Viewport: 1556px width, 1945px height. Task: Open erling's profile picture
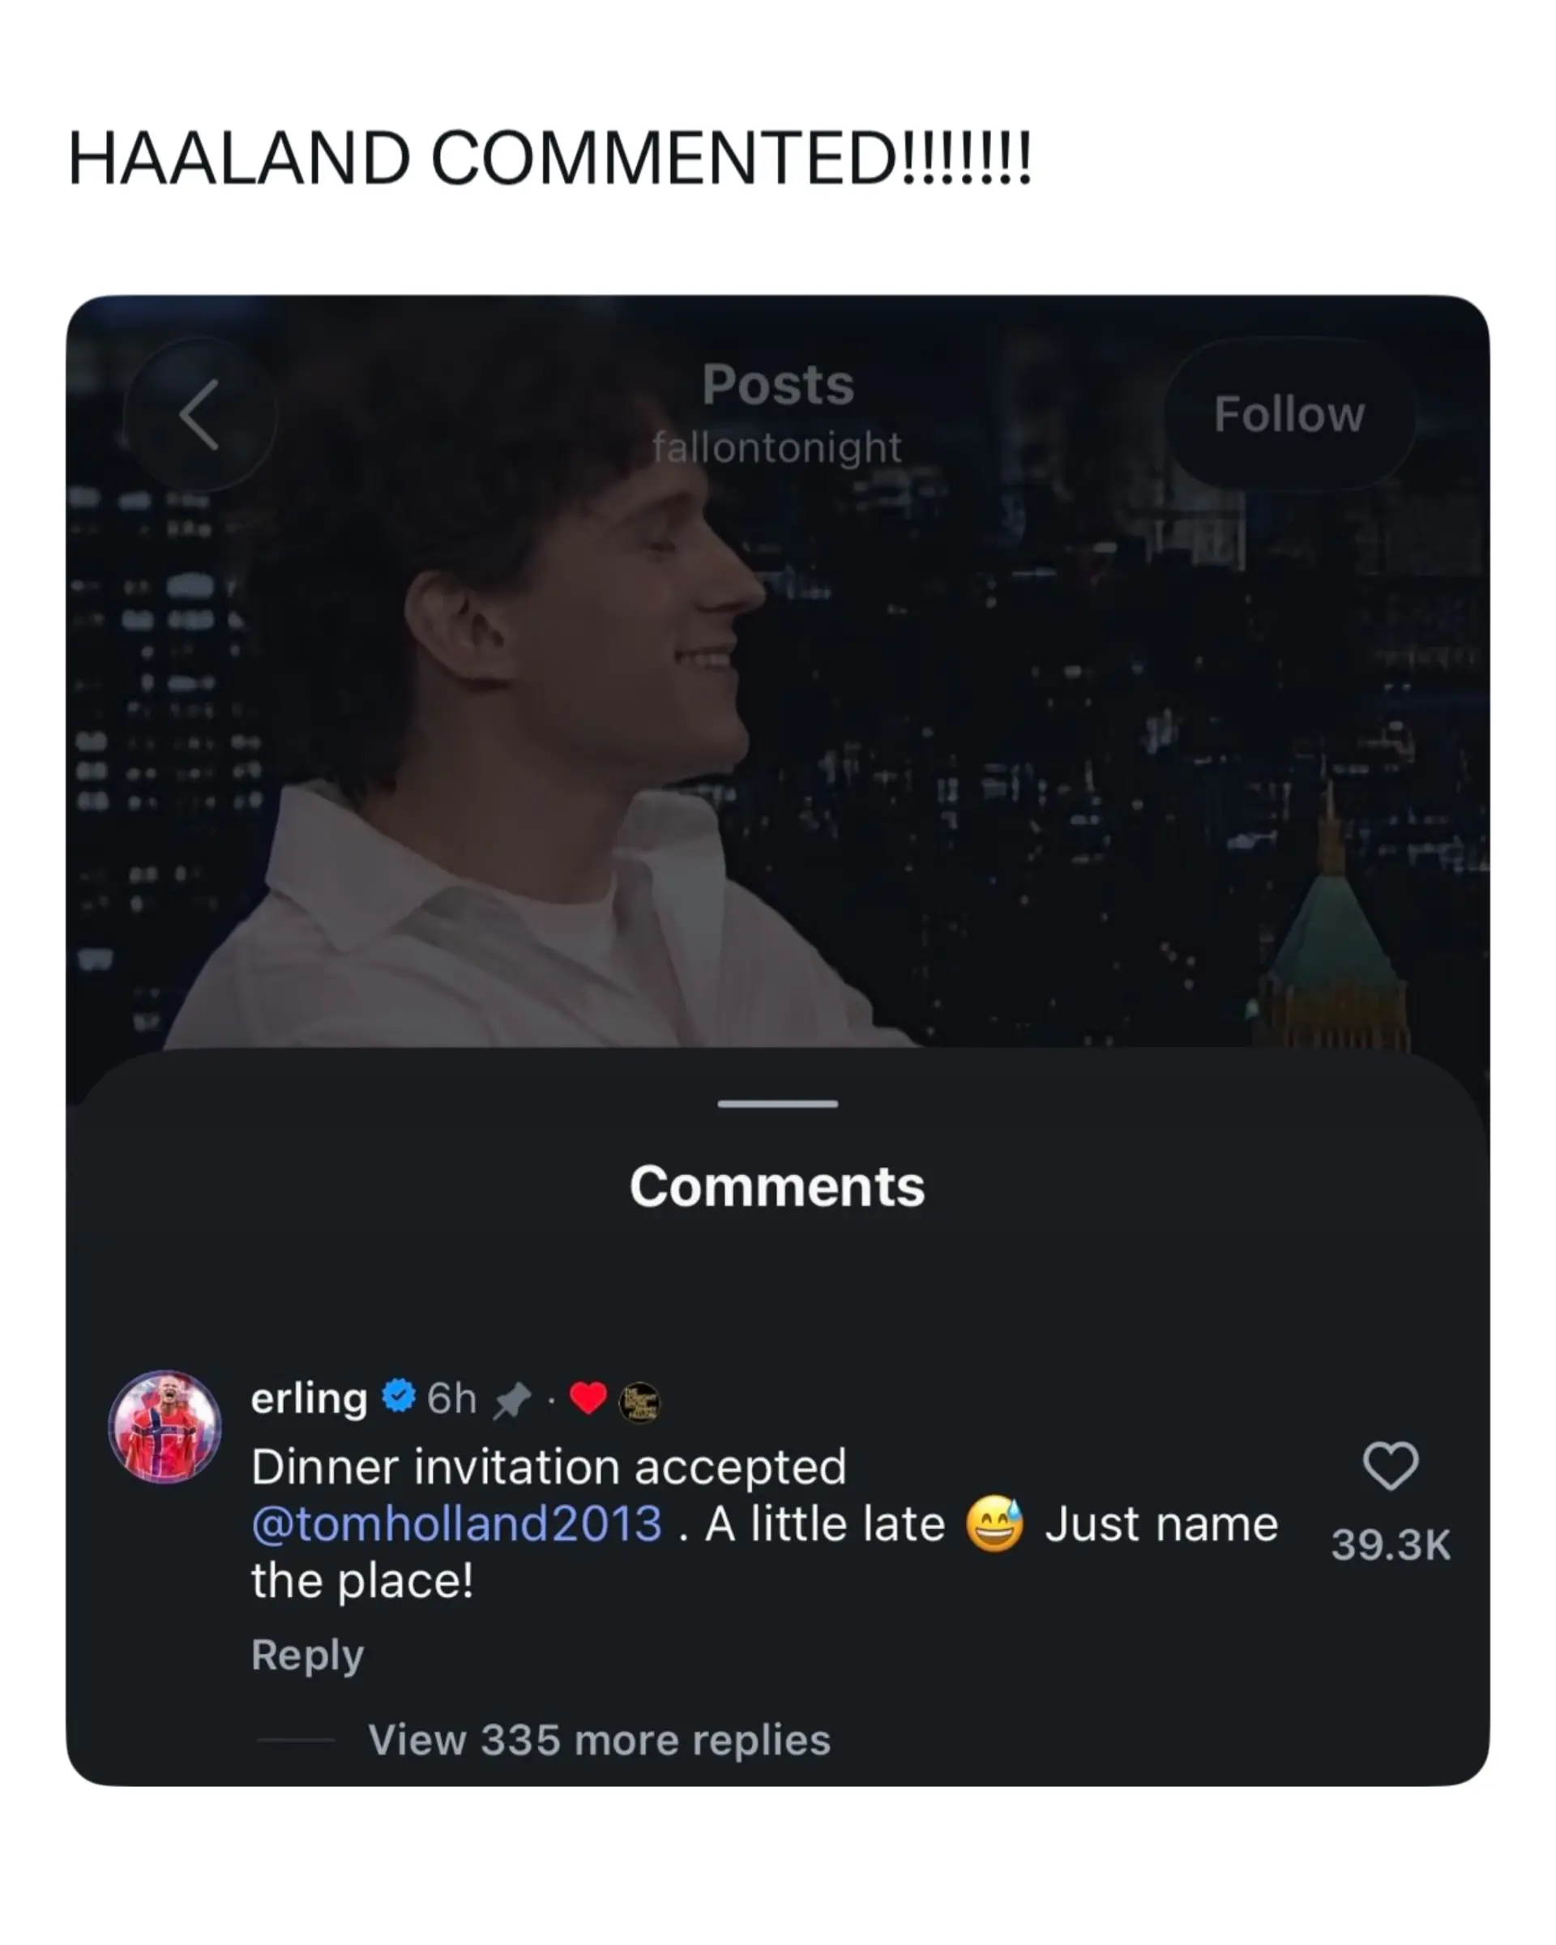[165, 1426]
